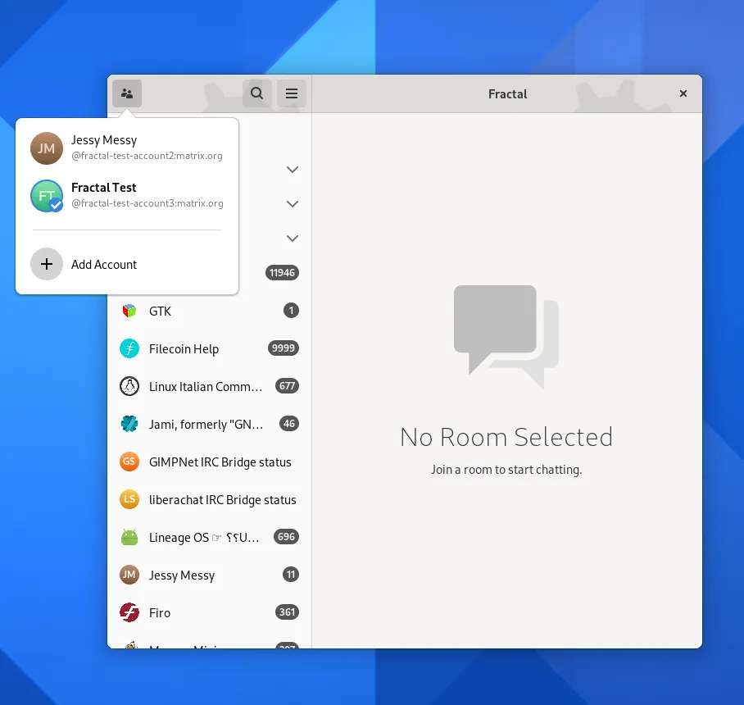Open the Jessy Messy direct chat room
The width and height of the screenshot is (744, 705).
pos(182,575)
